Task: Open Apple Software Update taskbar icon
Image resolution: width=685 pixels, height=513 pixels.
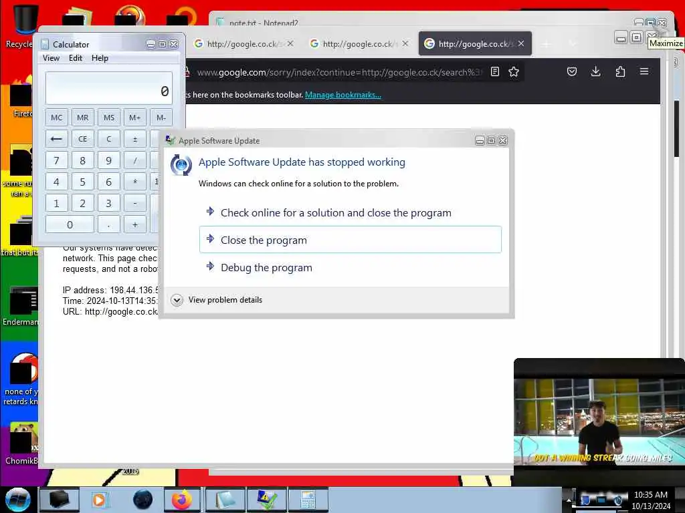Action: [x=266, y=500]
